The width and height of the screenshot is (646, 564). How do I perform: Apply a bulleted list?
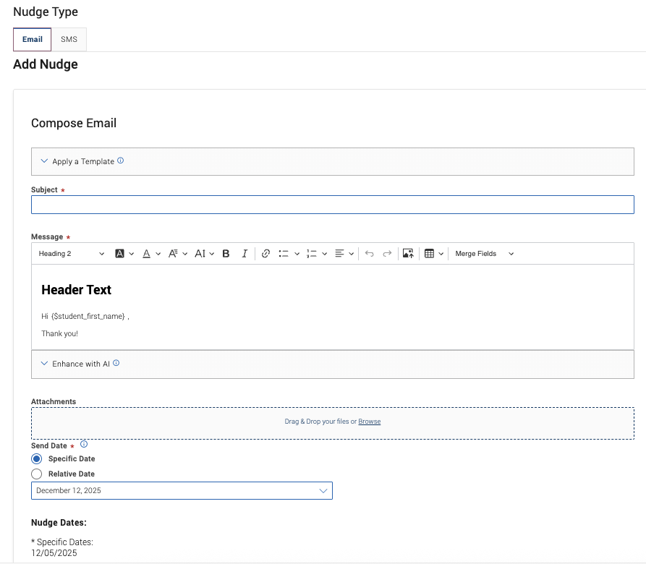[x=284, y=254]
